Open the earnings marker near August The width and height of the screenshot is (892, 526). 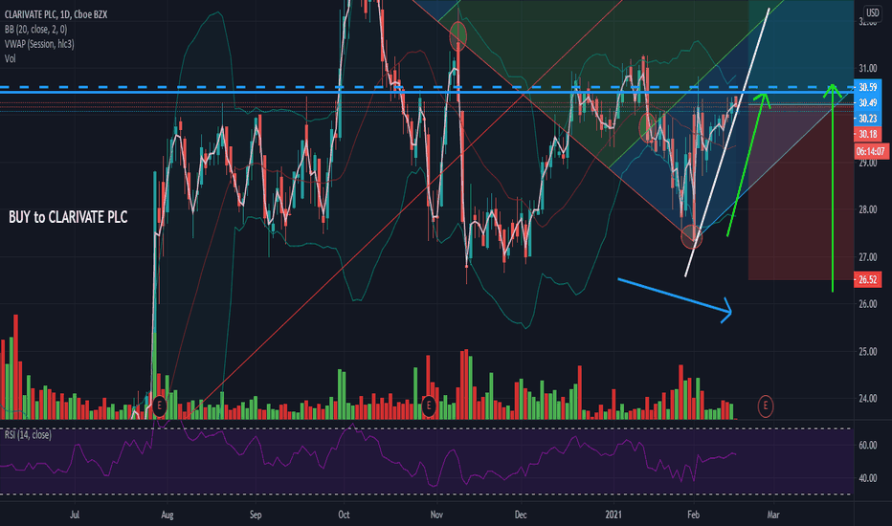click(159, 406)
